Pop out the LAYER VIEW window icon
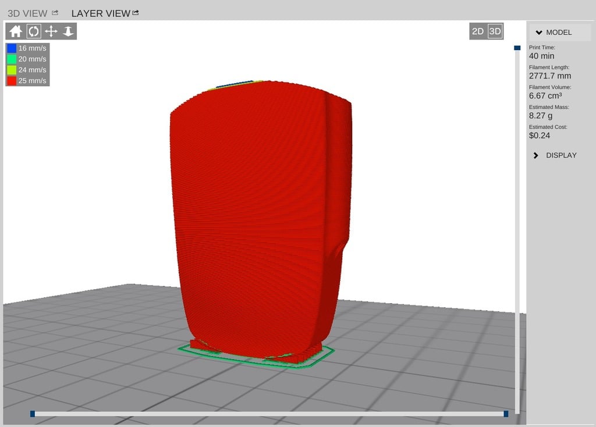Screen dimensions: 596x427 coord(136,12)
